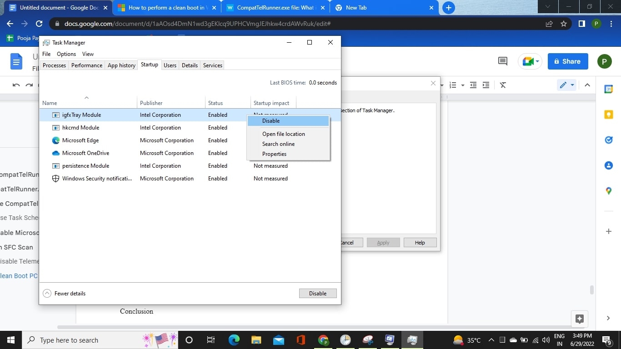Select the Windows Security notification entry
The height and width of the screenshot is (349, 621).
tap(190, 179)
